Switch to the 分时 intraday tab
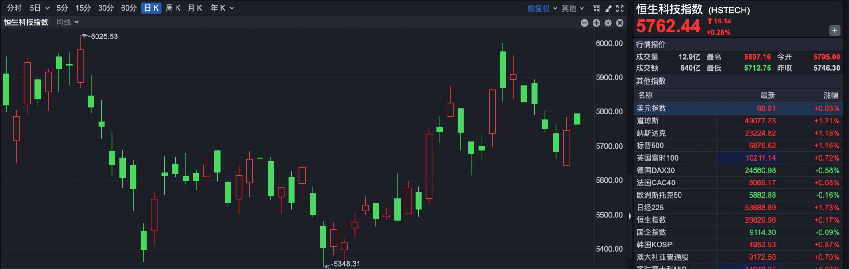This screenshot has width=849, height=269. [x=14, y=8]
